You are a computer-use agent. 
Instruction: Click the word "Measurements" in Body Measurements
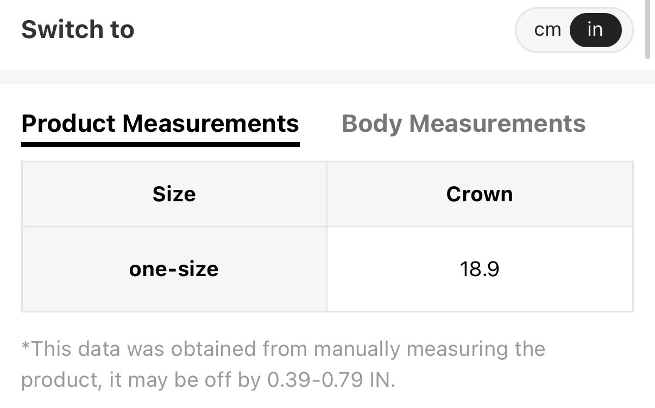click(497, 124)
